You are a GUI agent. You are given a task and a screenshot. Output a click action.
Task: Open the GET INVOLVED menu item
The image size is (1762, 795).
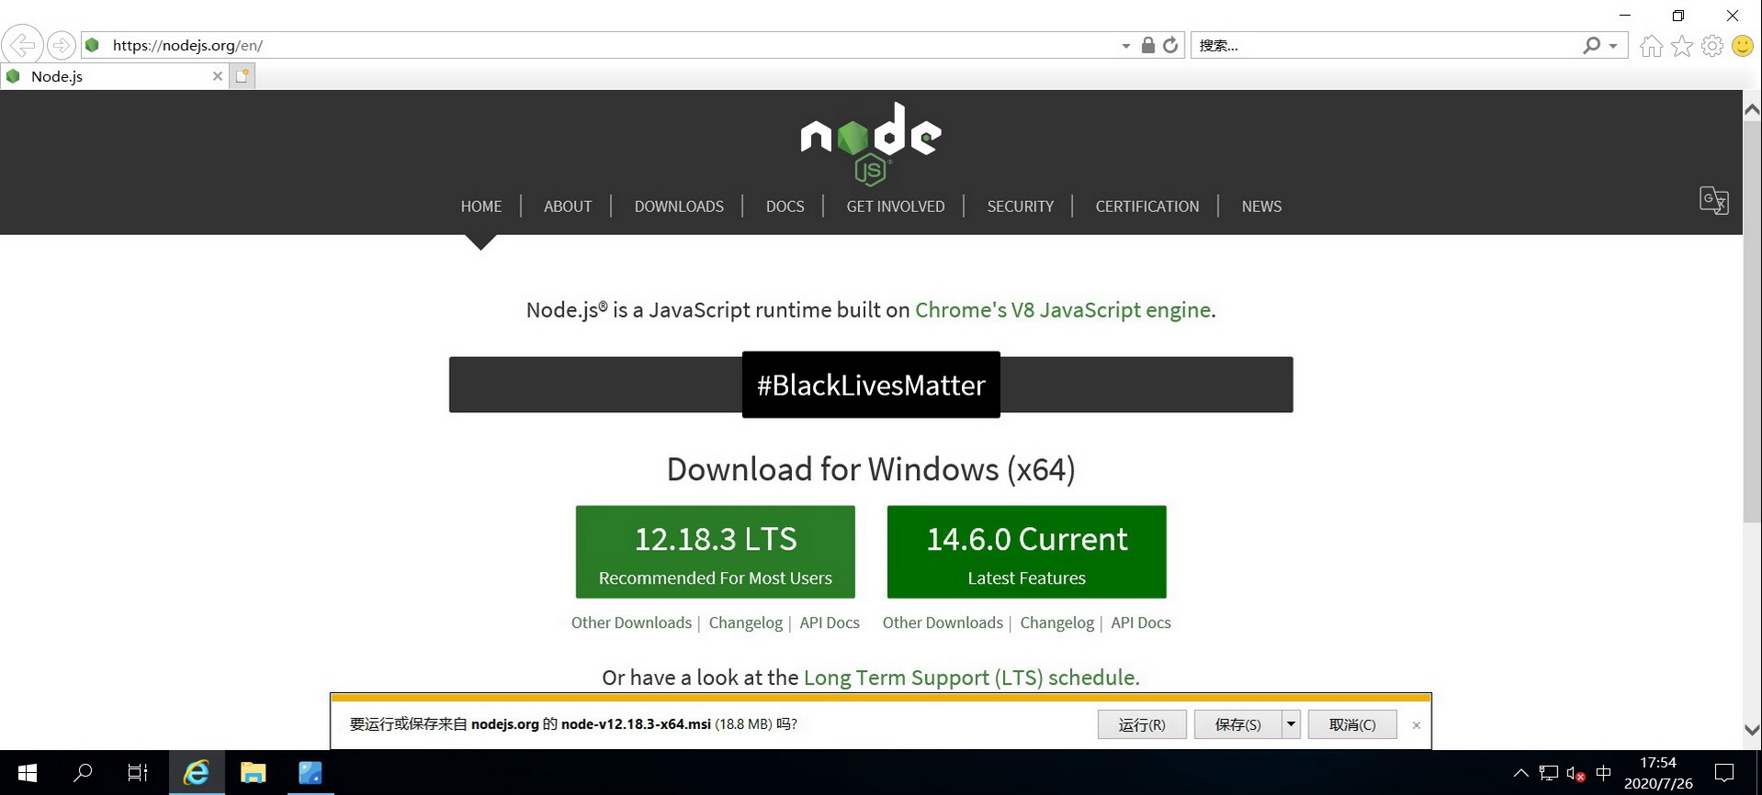point(896,207)
